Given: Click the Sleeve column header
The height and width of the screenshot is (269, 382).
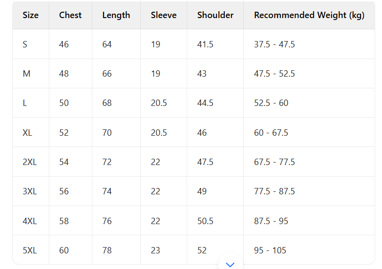Looking at the screenshot, I should pos(164,15).
